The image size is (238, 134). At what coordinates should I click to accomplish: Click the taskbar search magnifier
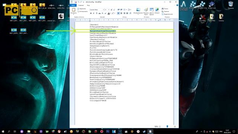pos(9,131)
